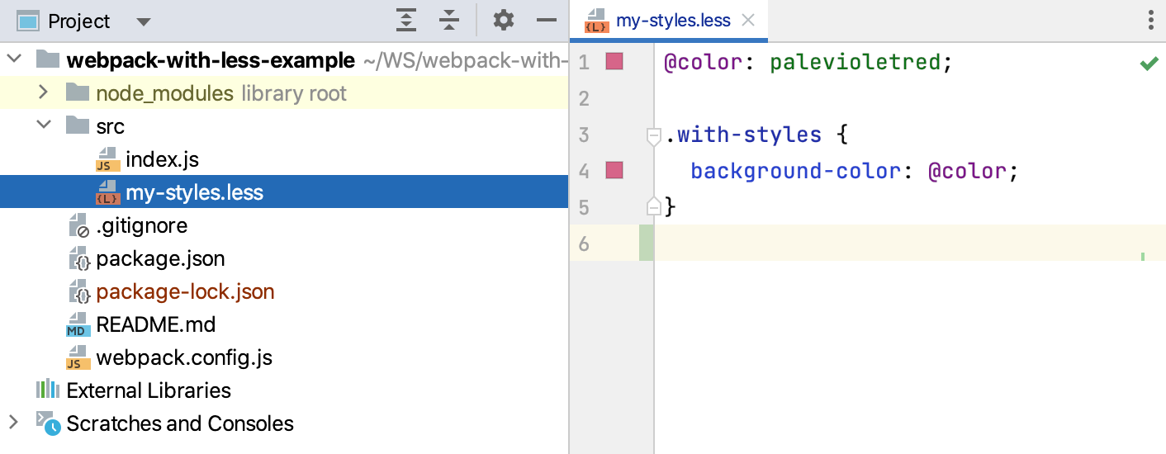This screenshot has width=1166, height=454.
Task: Click line number 2 in the gutter
Action: point(584,98)
